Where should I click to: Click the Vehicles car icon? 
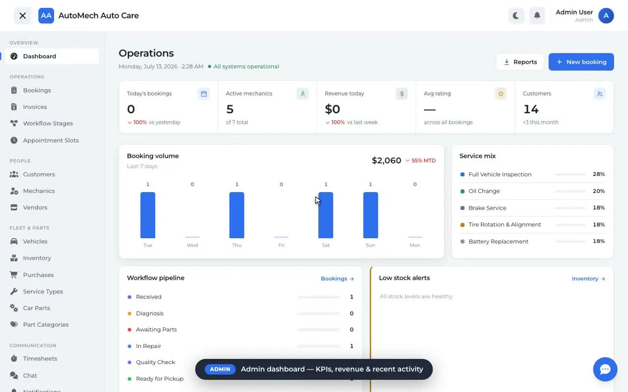point(14,241)
